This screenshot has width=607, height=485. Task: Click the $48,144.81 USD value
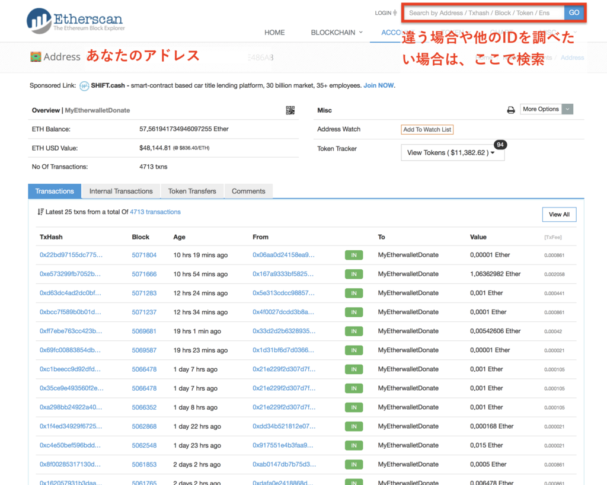click(x=155, y=148)
